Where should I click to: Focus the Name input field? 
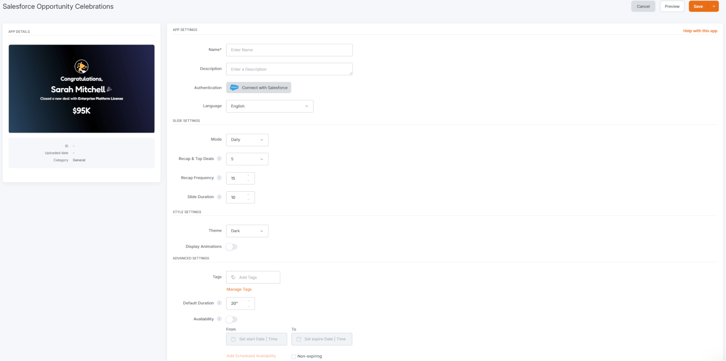289,50
